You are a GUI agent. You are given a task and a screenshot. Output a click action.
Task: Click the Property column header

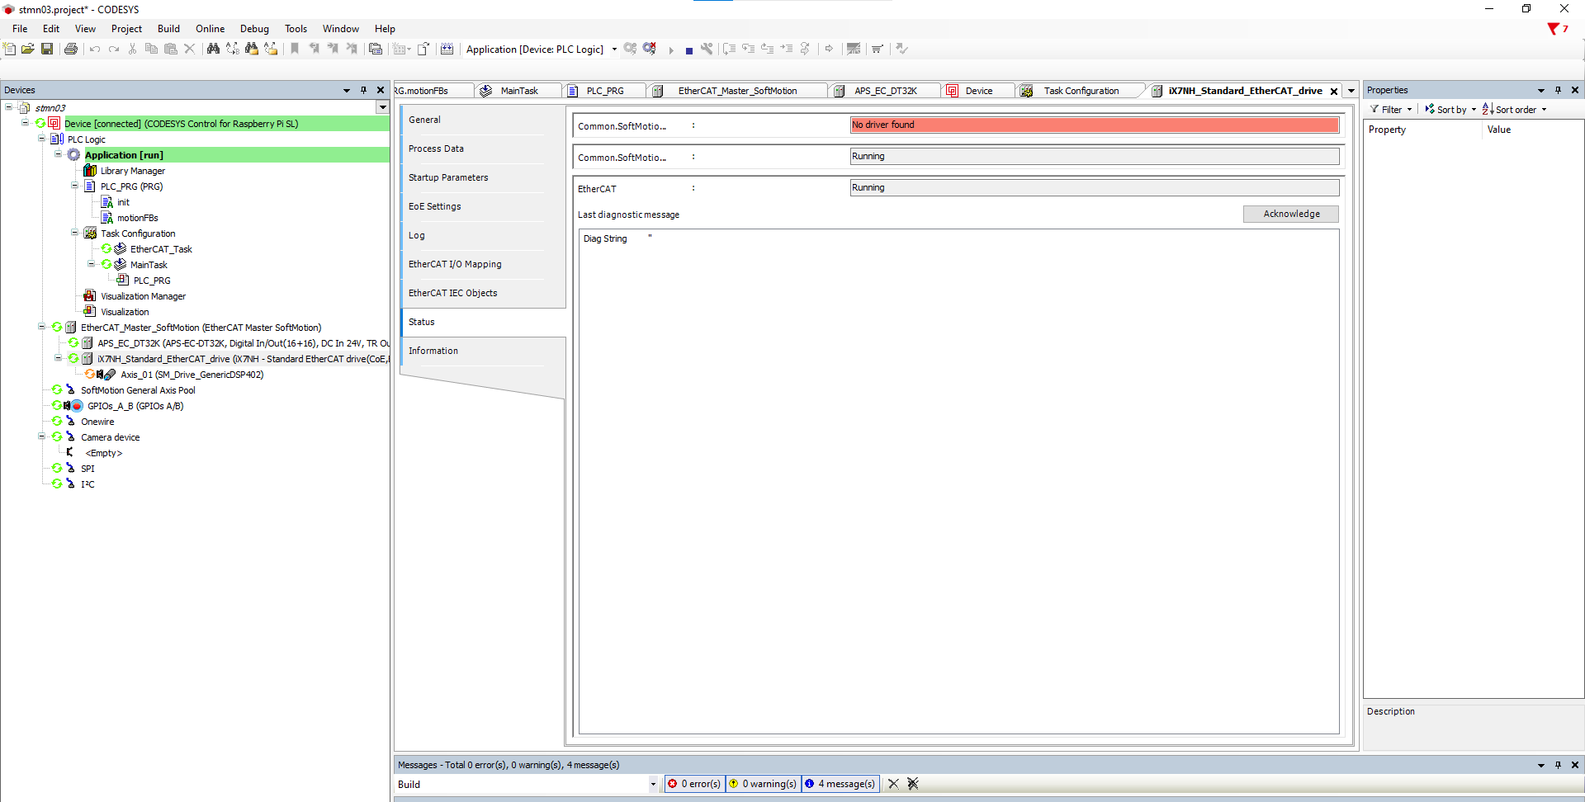tap(1422, 130)
